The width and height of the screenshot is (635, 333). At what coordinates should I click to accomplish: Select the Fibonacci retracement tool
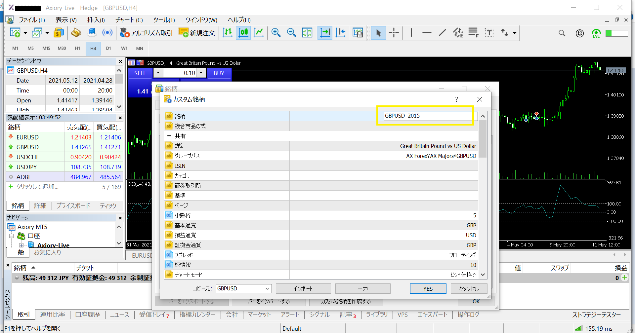[474, 33]
